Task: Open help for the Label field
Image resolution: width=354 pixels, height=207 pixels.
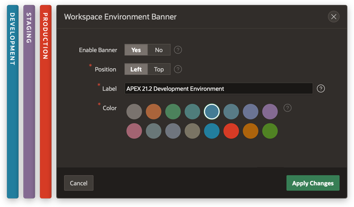Action: tap(321, 89)
